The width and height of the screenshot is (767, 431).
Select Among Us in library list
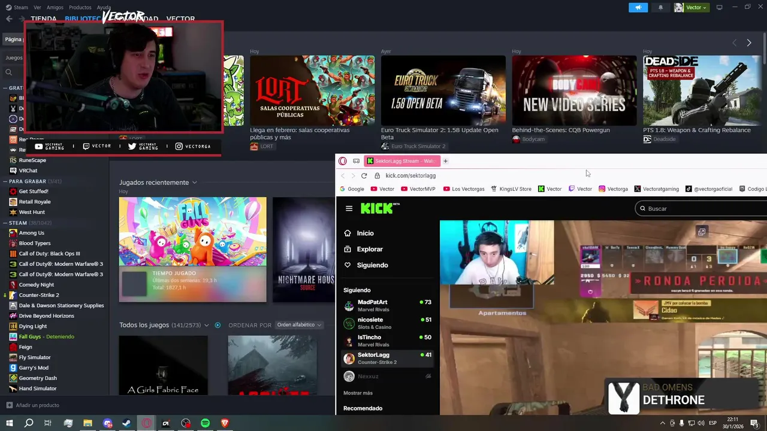(31, 233)
